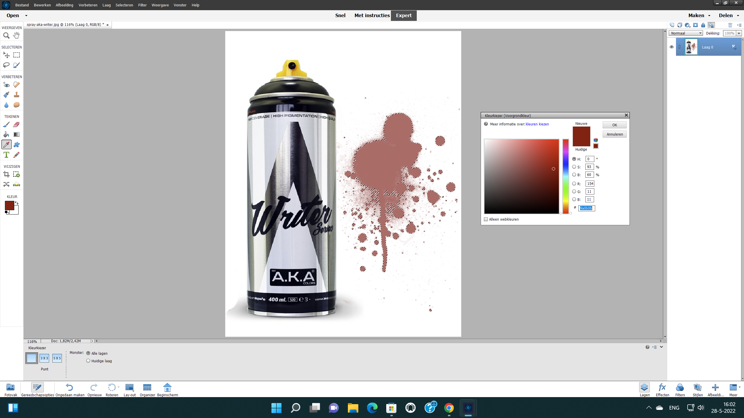Select the Type tool
Viewport: 744px width, 418px height.
(6, 155)
